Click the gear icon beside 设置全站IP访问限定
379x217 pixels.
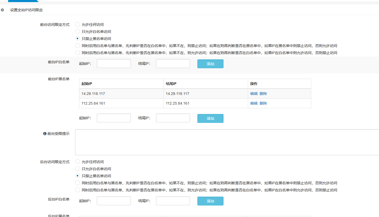(2, 10)
